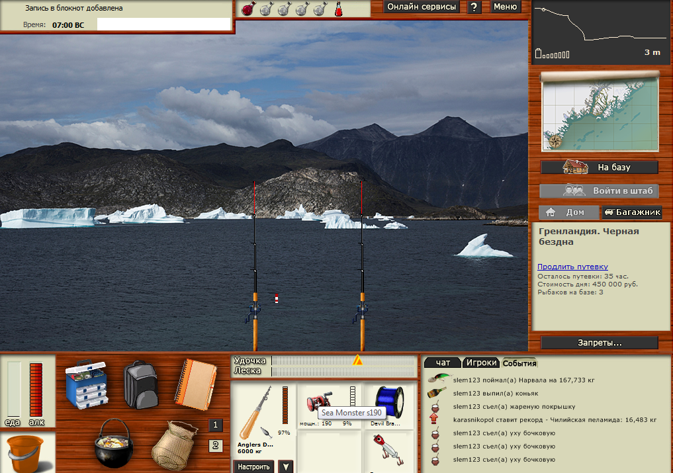The image size is (673, 473).
Task: Open the black backpack
Action: coord(140,385)
